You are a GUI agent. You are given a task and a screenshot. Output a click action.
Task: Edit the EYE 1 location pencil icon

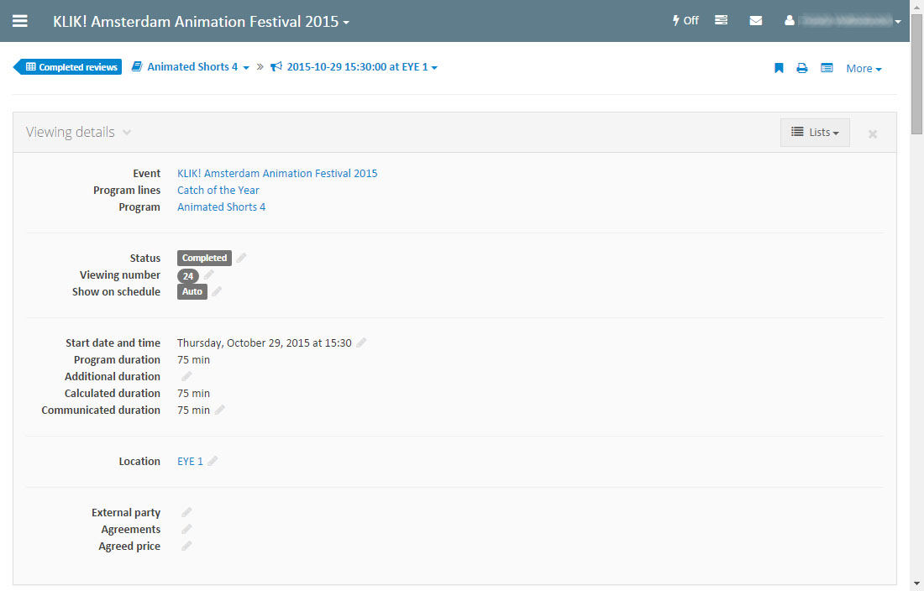213,462
